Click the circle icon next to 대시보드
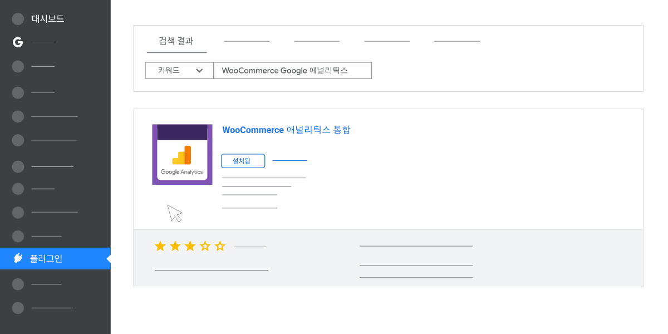This screenshot has width=668, height=334. tap(18, 19)
